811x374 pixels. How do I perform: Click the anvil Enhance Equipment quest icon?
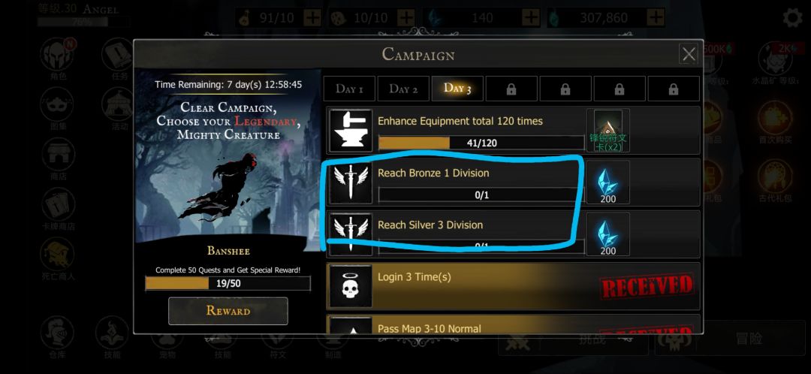point(351,131)
